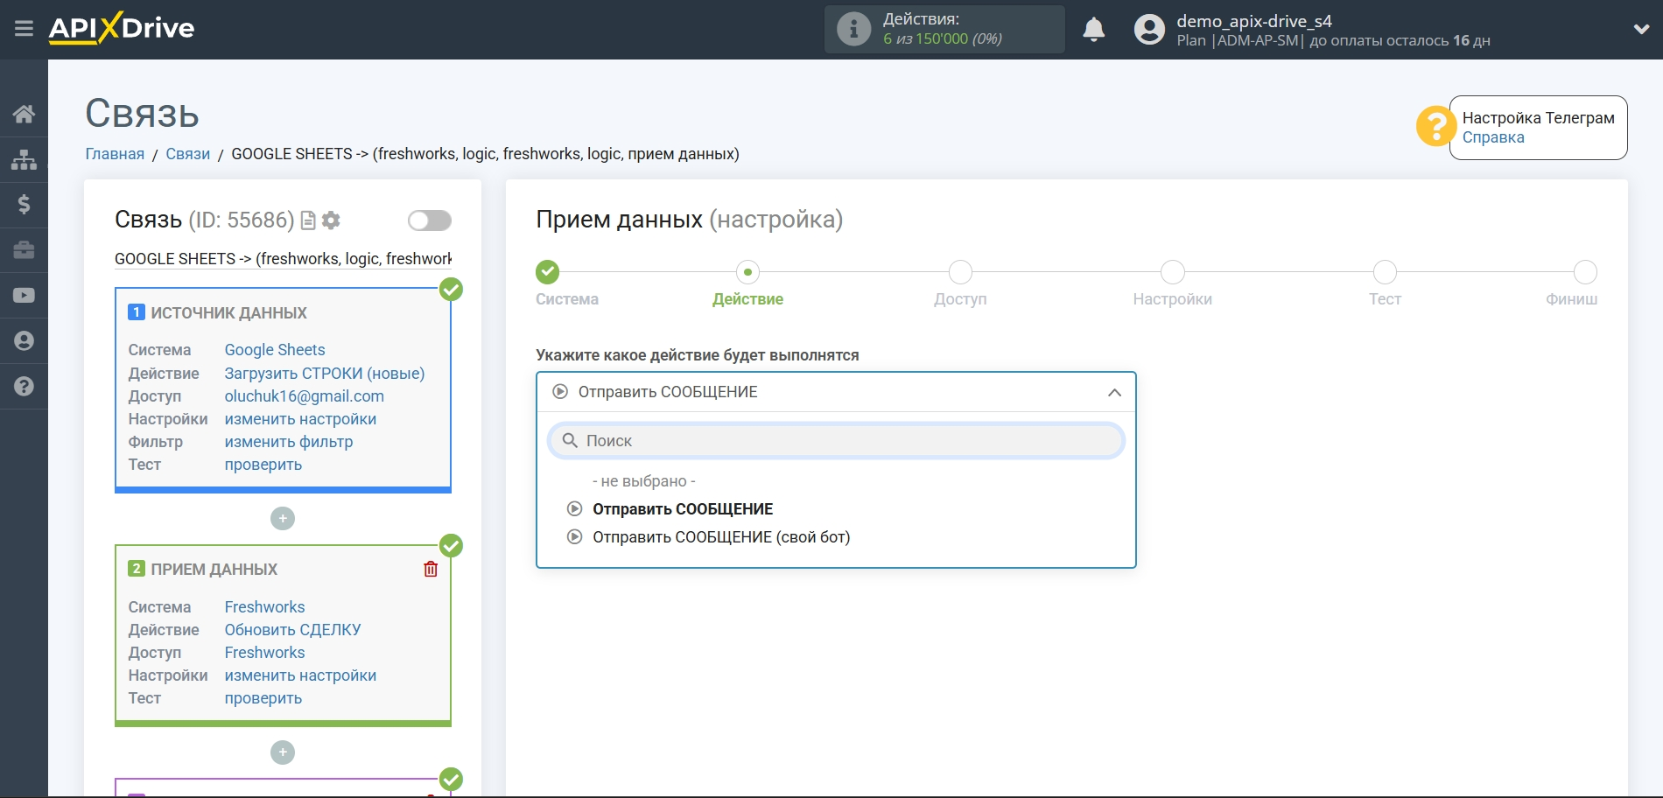Image resolution: width=1663 pixels, height=798 pixels.
Task: Toggle the connection enable switch
Action: [429, 220]
